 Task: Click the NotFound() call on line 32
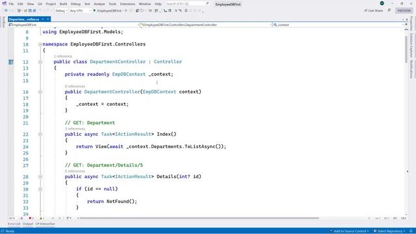coord(120,201)
